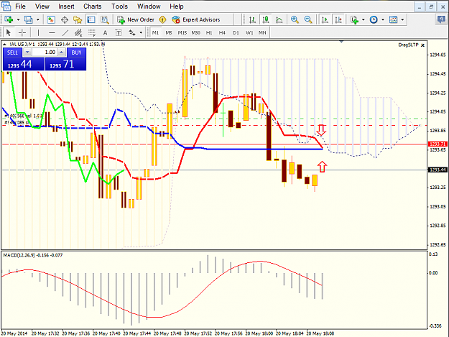
Task: Toggle the Data Window crosshair icon
Action: click(65, 19)
